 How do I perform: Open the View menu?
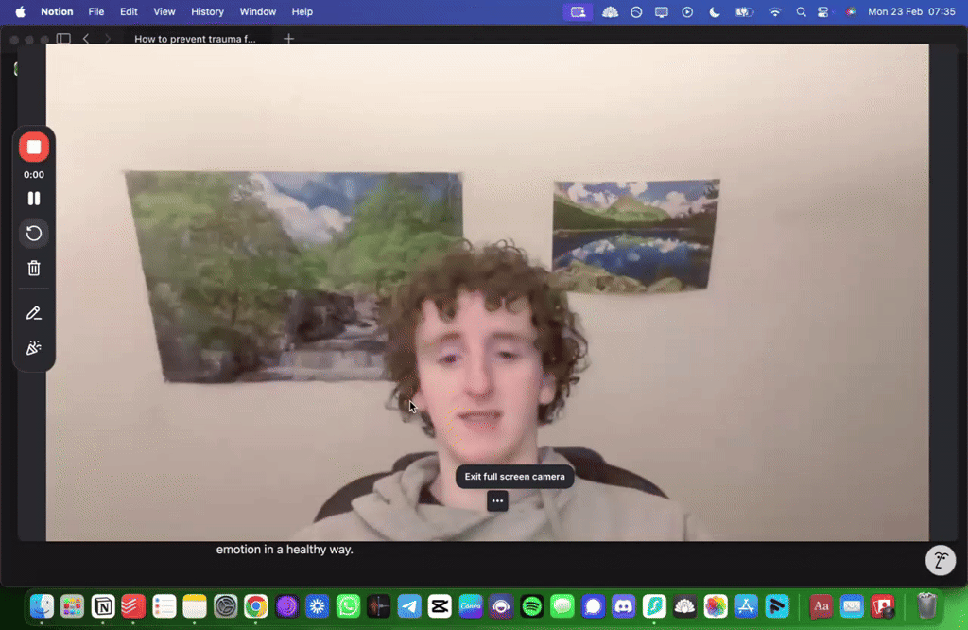164,11
